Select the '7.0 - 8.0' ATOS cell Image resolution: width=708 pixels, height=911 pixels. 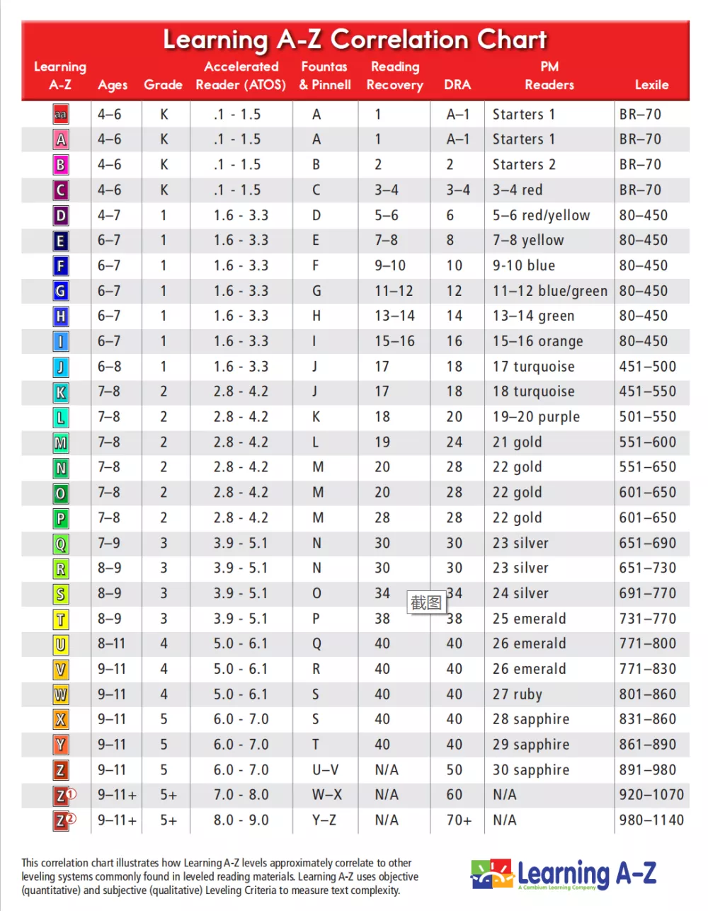(241, 795)
